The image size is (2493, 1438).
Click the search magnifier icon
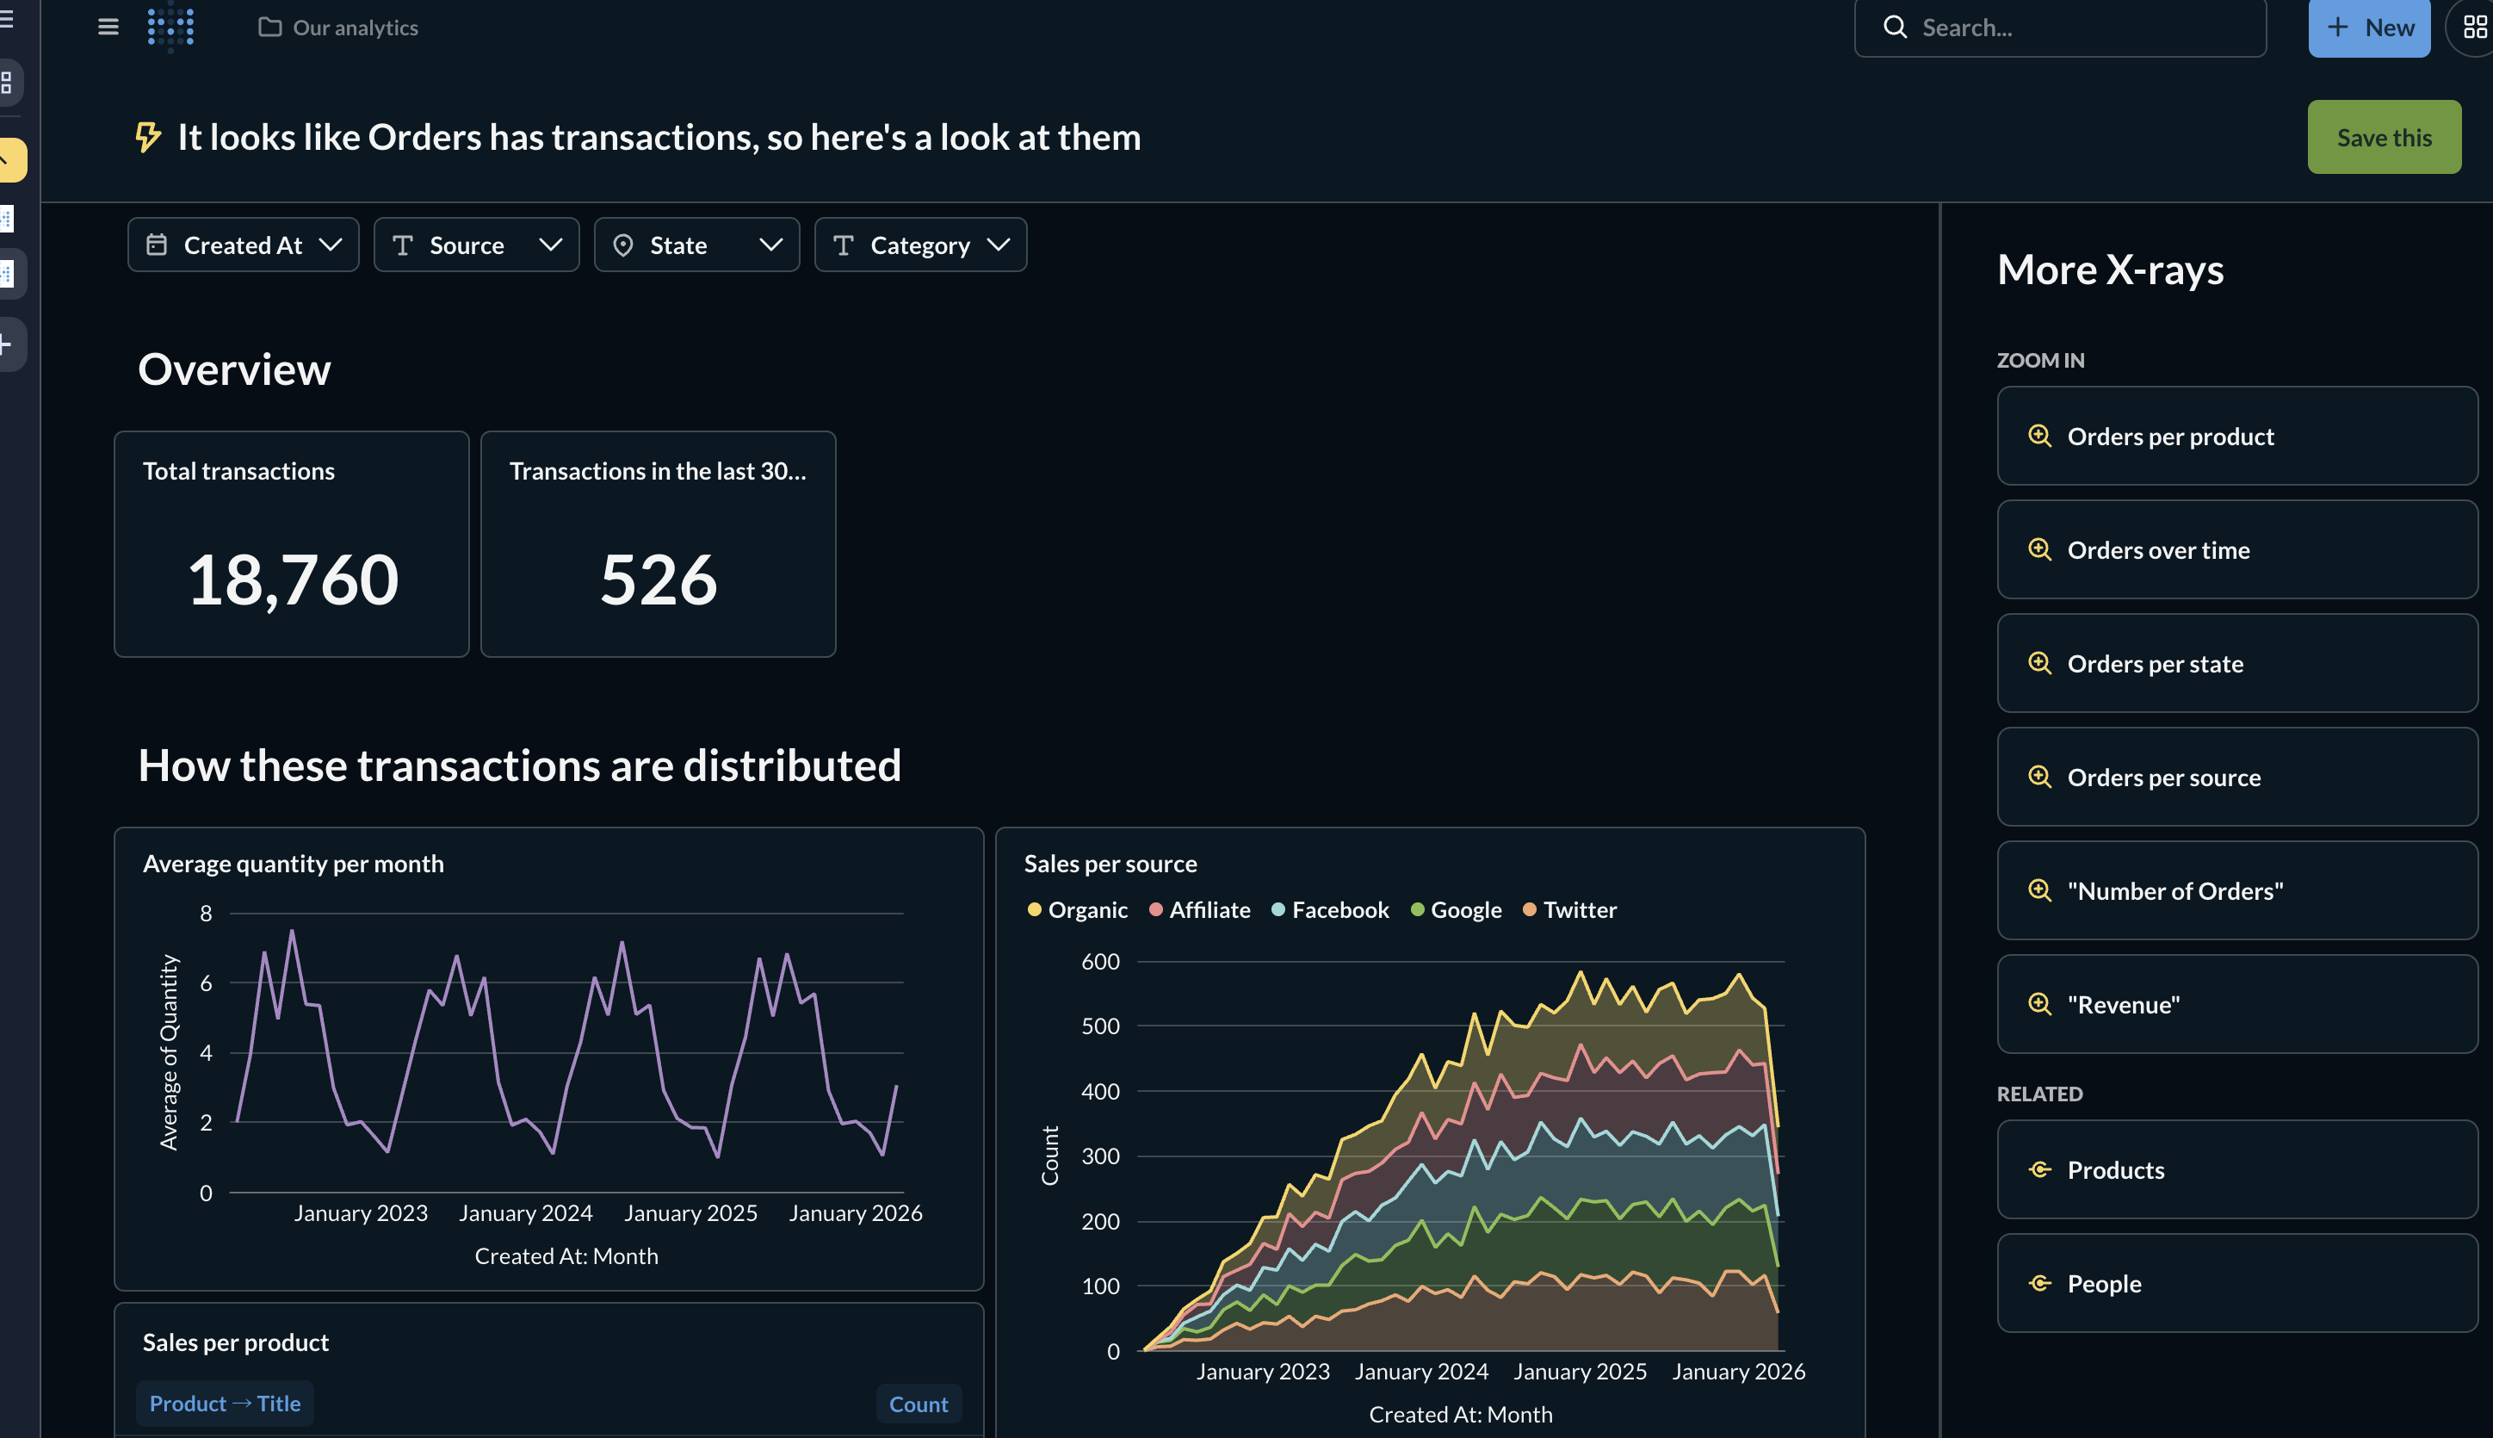click(x=1895, y=28)
